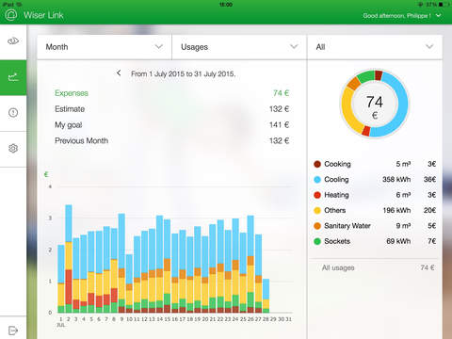Viewport: 452px width, 339px height.
Task: Select the July 9 bar in chart
Action: [x=121, y=263]
